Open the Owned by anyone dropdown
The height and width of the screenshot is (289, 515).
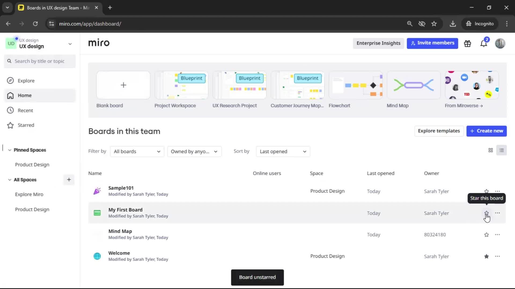194,151
